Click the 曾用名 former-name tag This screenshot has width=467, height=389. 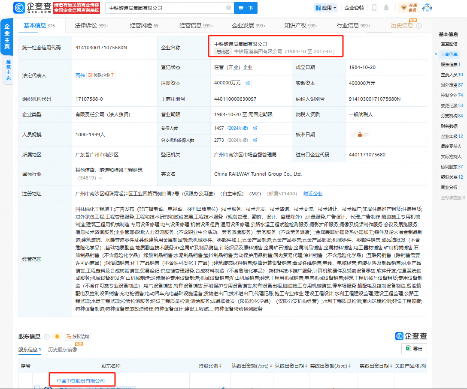223,52
